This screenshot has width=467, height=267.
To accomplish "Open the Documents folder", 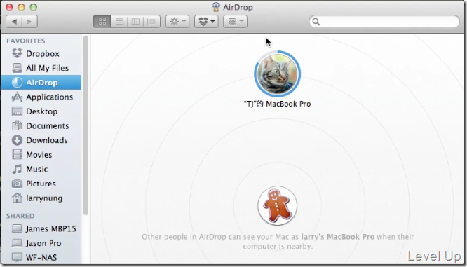I will point(41,126).
